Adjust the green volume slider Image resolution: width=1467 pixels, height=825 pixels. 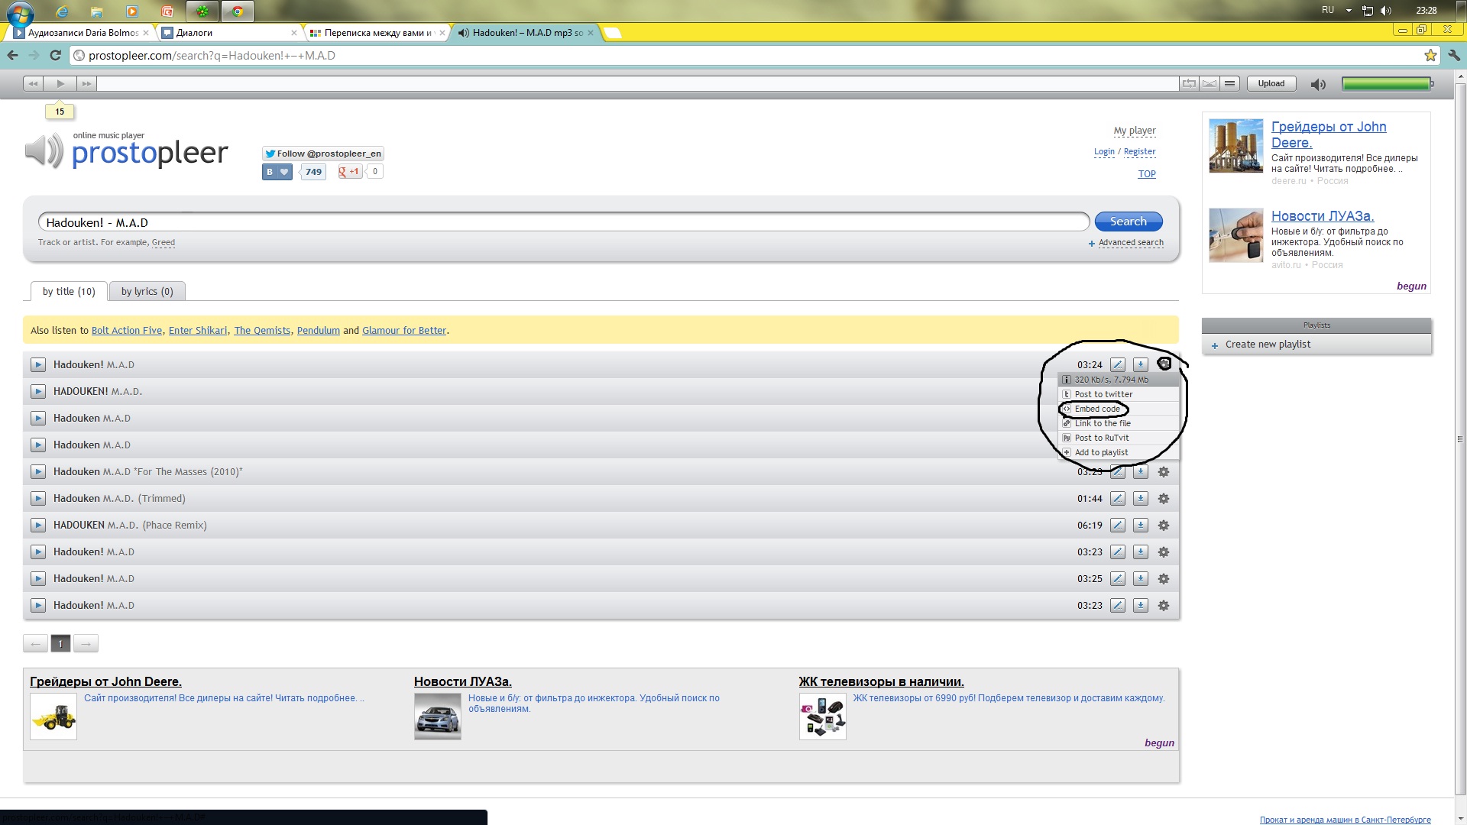1387,84
